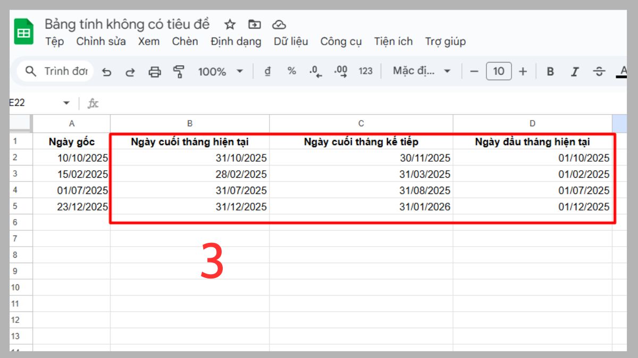Toggle bold formatting
The image size is (638, 358).
[x=550, y=72]
